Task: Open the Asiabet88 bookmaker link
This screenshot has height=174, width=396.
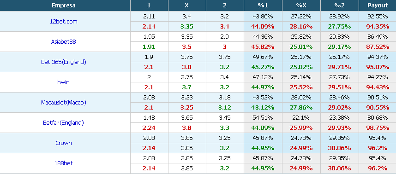Action: pyautogui.click(x=63, y=42)
